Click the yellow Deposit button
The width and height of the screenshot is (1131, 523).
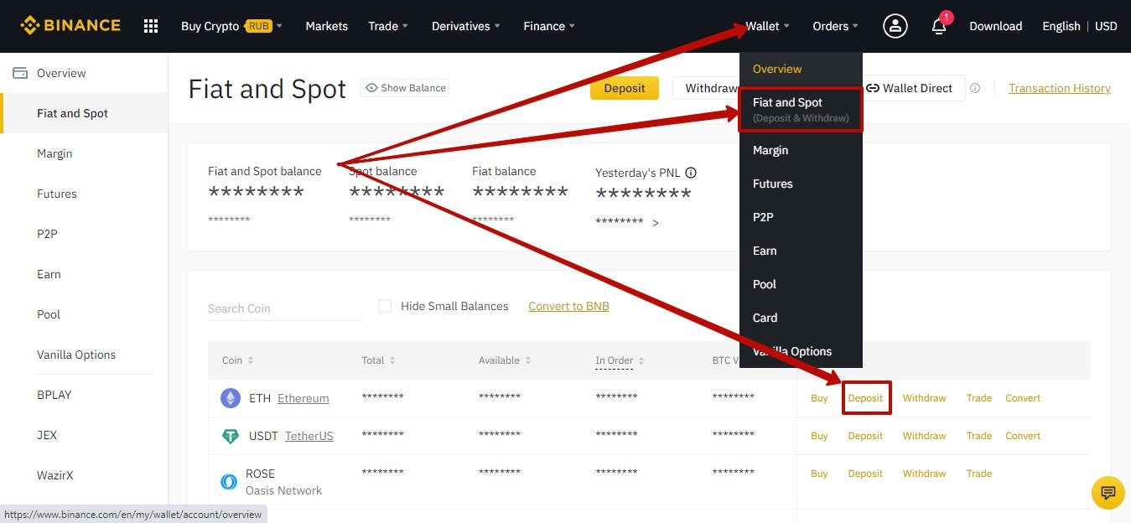click(x=625, y=88)
